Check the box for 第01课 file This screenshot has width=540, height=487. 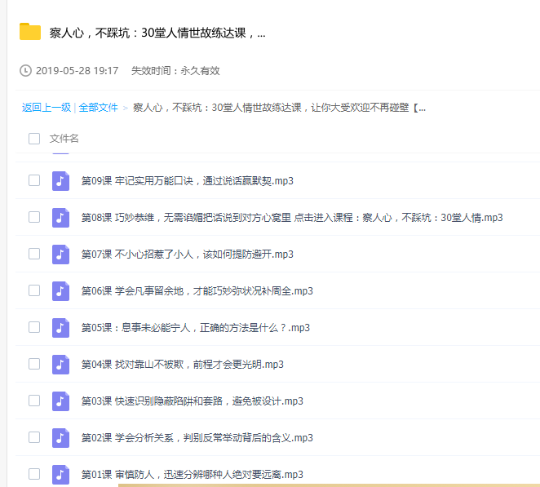click(34, 474)
